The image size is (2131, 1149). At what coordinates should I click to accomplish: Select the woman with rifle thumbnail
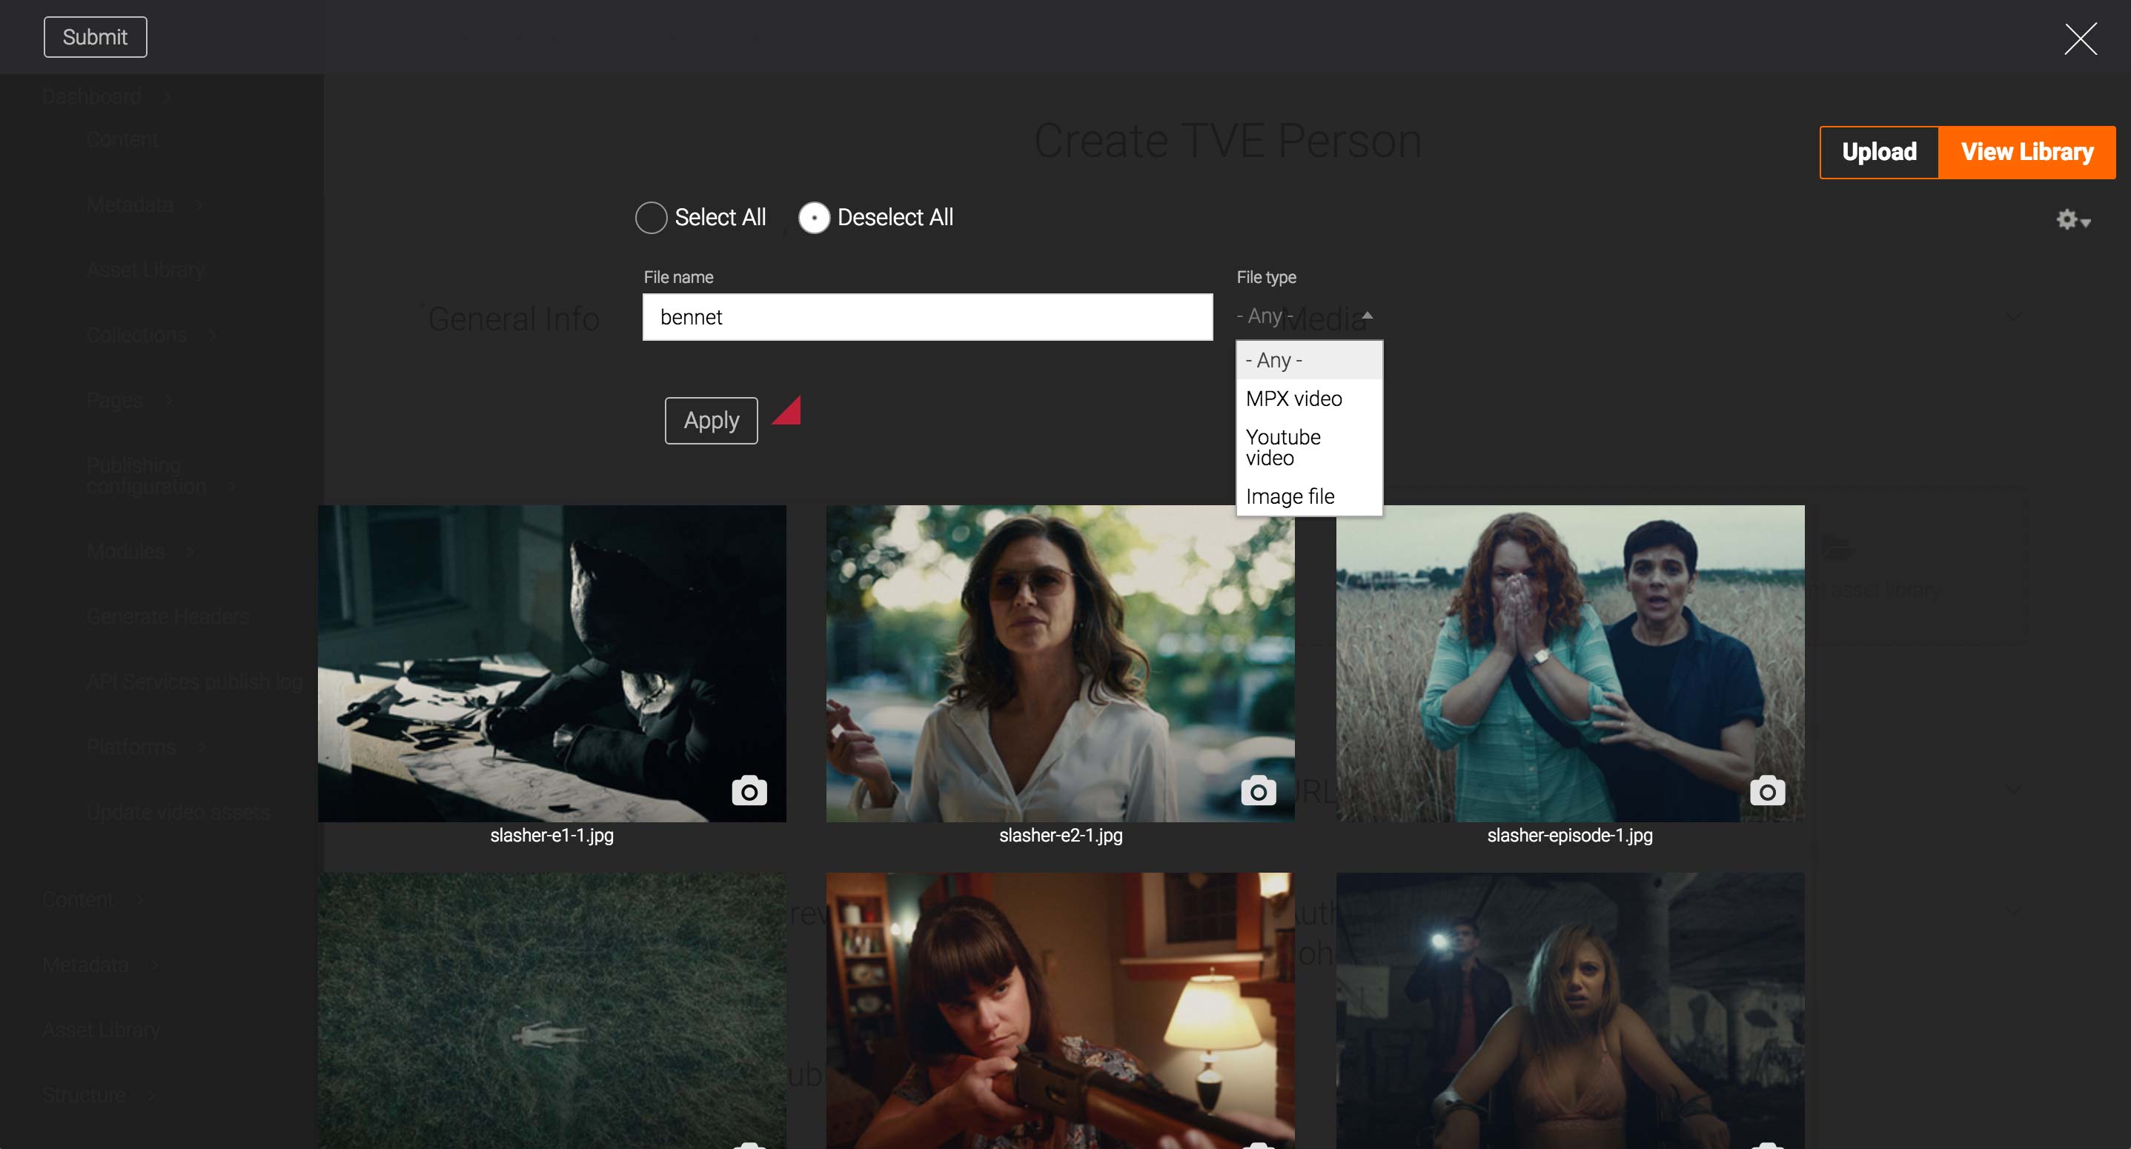click(x=1060, y=1010)
